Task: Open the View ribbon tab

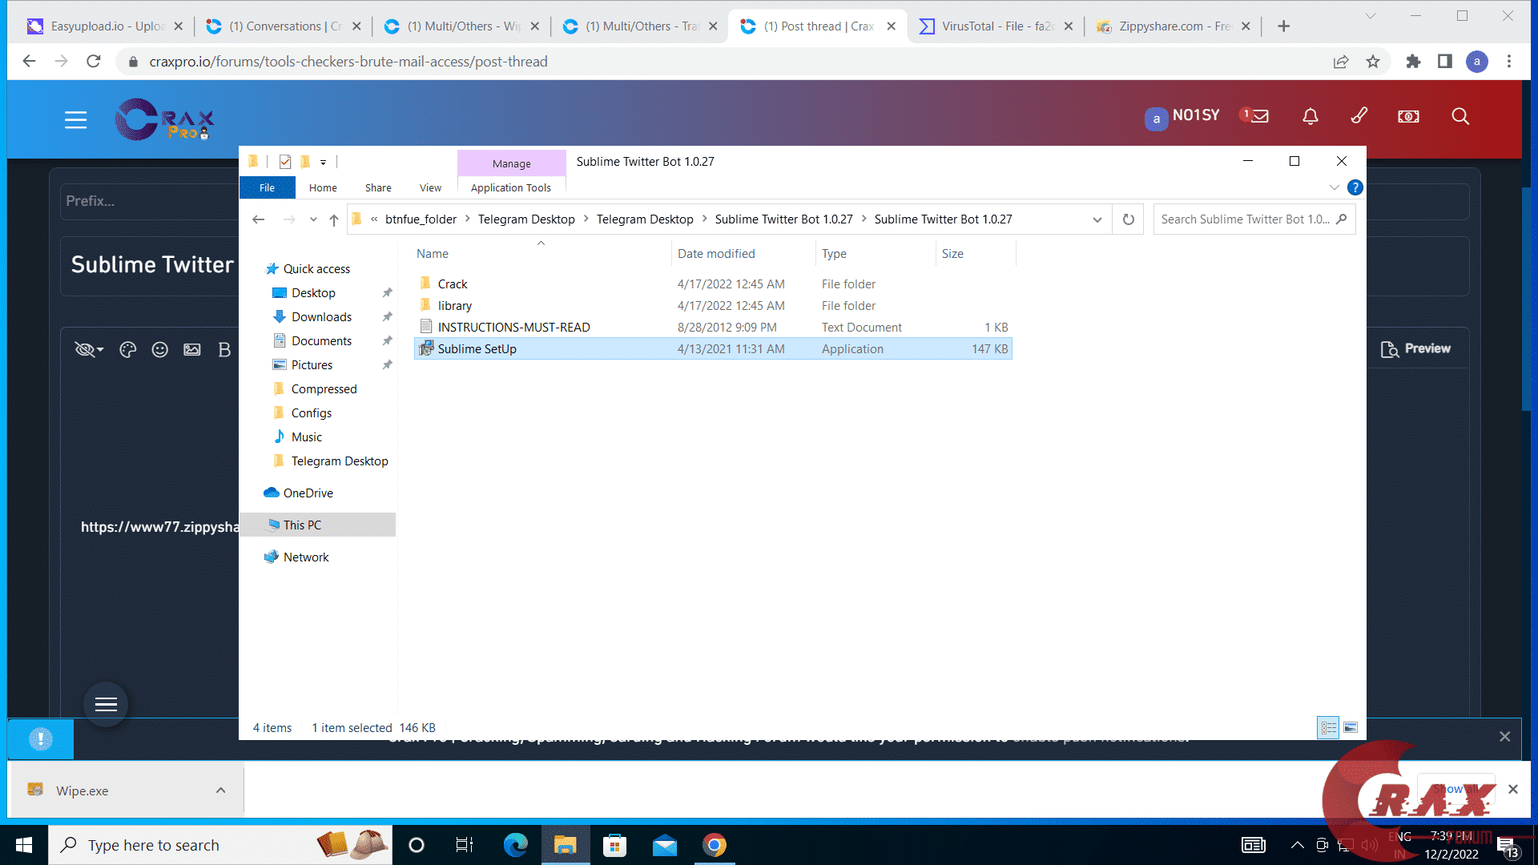Action: [430, 187]
